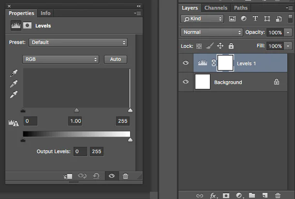Click the midtone gamma input slider

76,110
